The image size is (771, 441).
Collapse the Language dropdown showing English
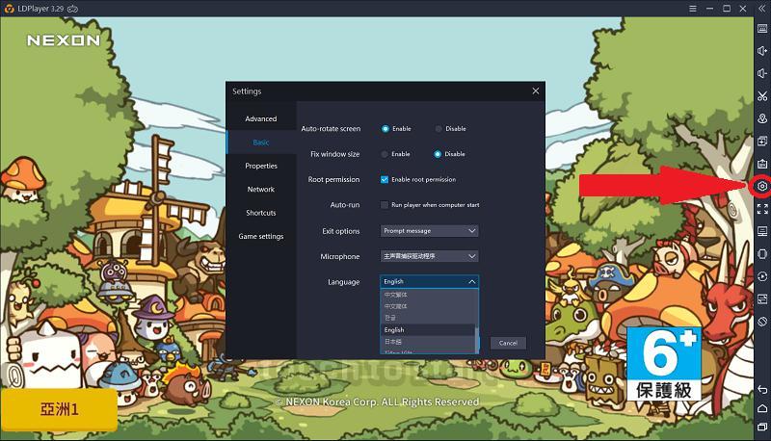(429, 281)
